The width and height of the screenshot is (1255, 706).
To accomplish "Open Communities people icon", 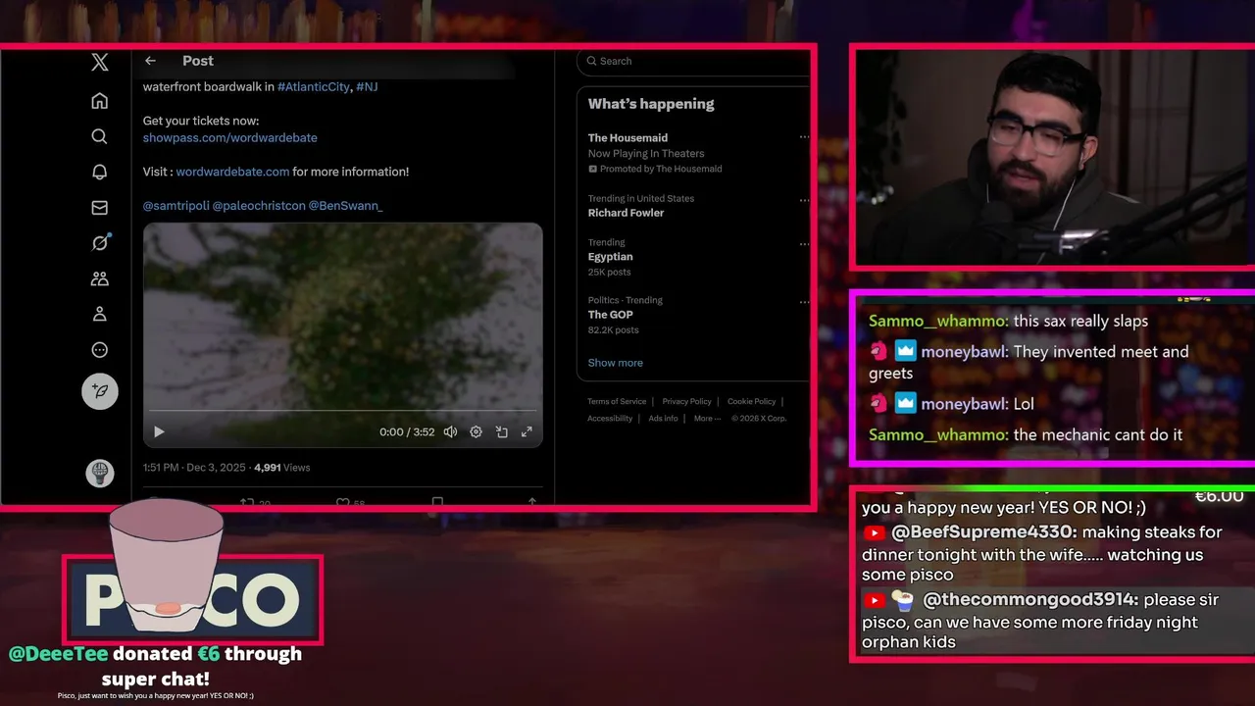I will click(99, 278).
